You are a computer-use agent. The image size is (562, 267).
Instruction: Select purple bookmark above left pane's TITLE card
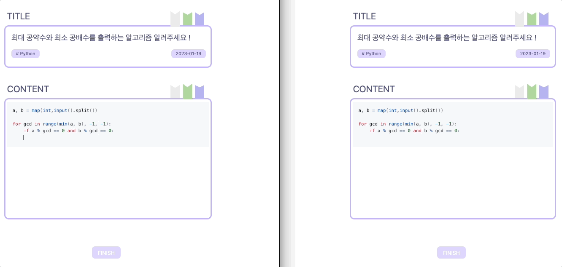(x=200, y=19)
